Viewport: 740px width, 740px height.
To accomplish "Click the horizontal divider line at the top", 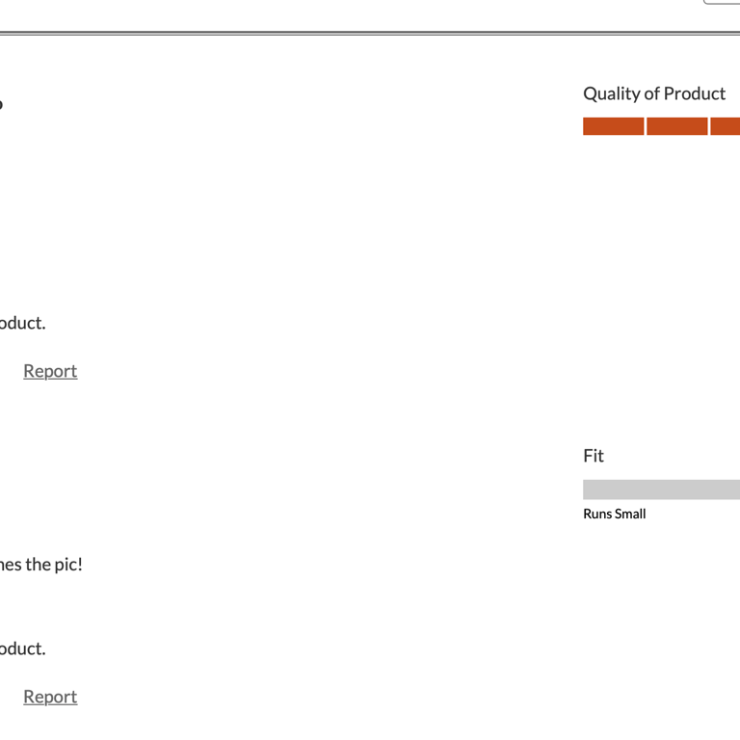I will click(x=370, y=34).
